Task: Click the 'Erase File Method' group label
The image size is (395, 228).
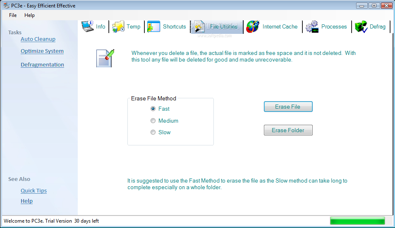Action: click(154, 98)
